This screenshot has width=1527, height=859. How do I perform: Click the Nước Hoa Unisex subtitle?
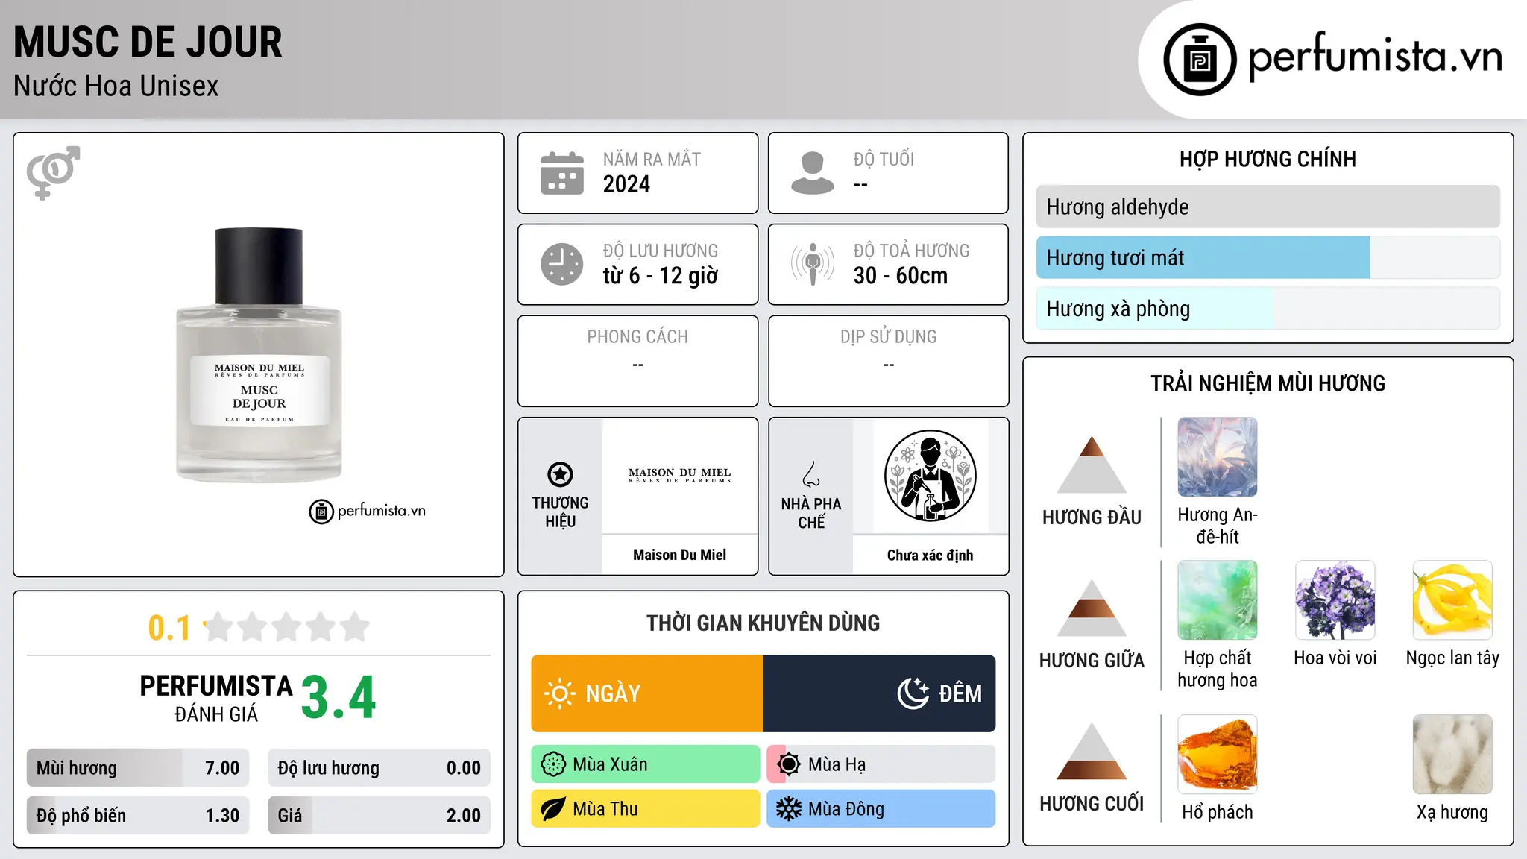116,86
